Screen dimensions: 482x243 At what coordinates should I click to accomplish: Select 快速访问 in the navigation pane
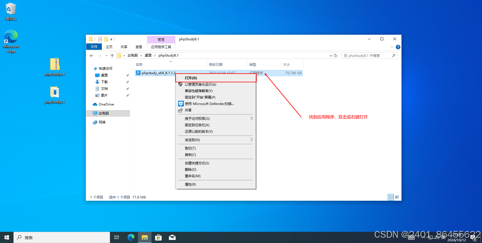pyautogui.click(x=105, y=69)
